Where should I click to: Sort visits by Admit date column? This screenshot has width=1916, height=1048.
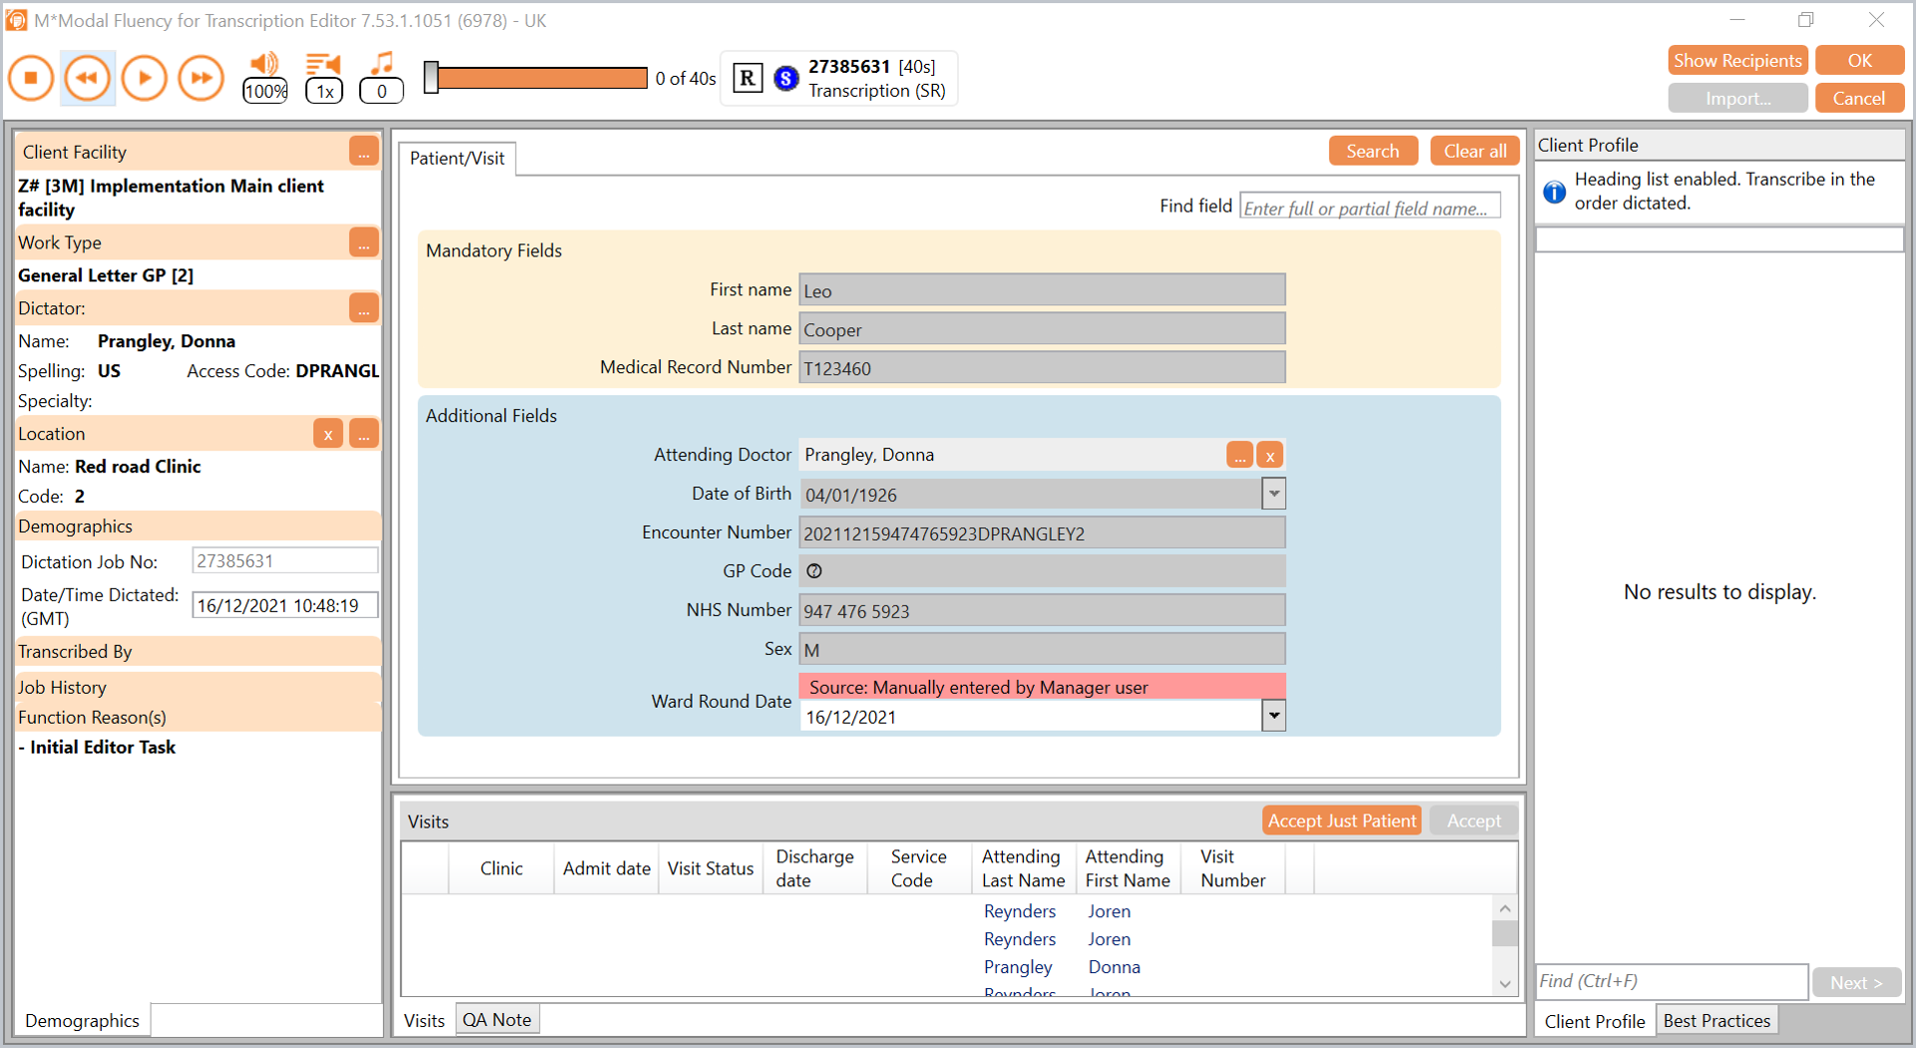[x=606, y=868]
